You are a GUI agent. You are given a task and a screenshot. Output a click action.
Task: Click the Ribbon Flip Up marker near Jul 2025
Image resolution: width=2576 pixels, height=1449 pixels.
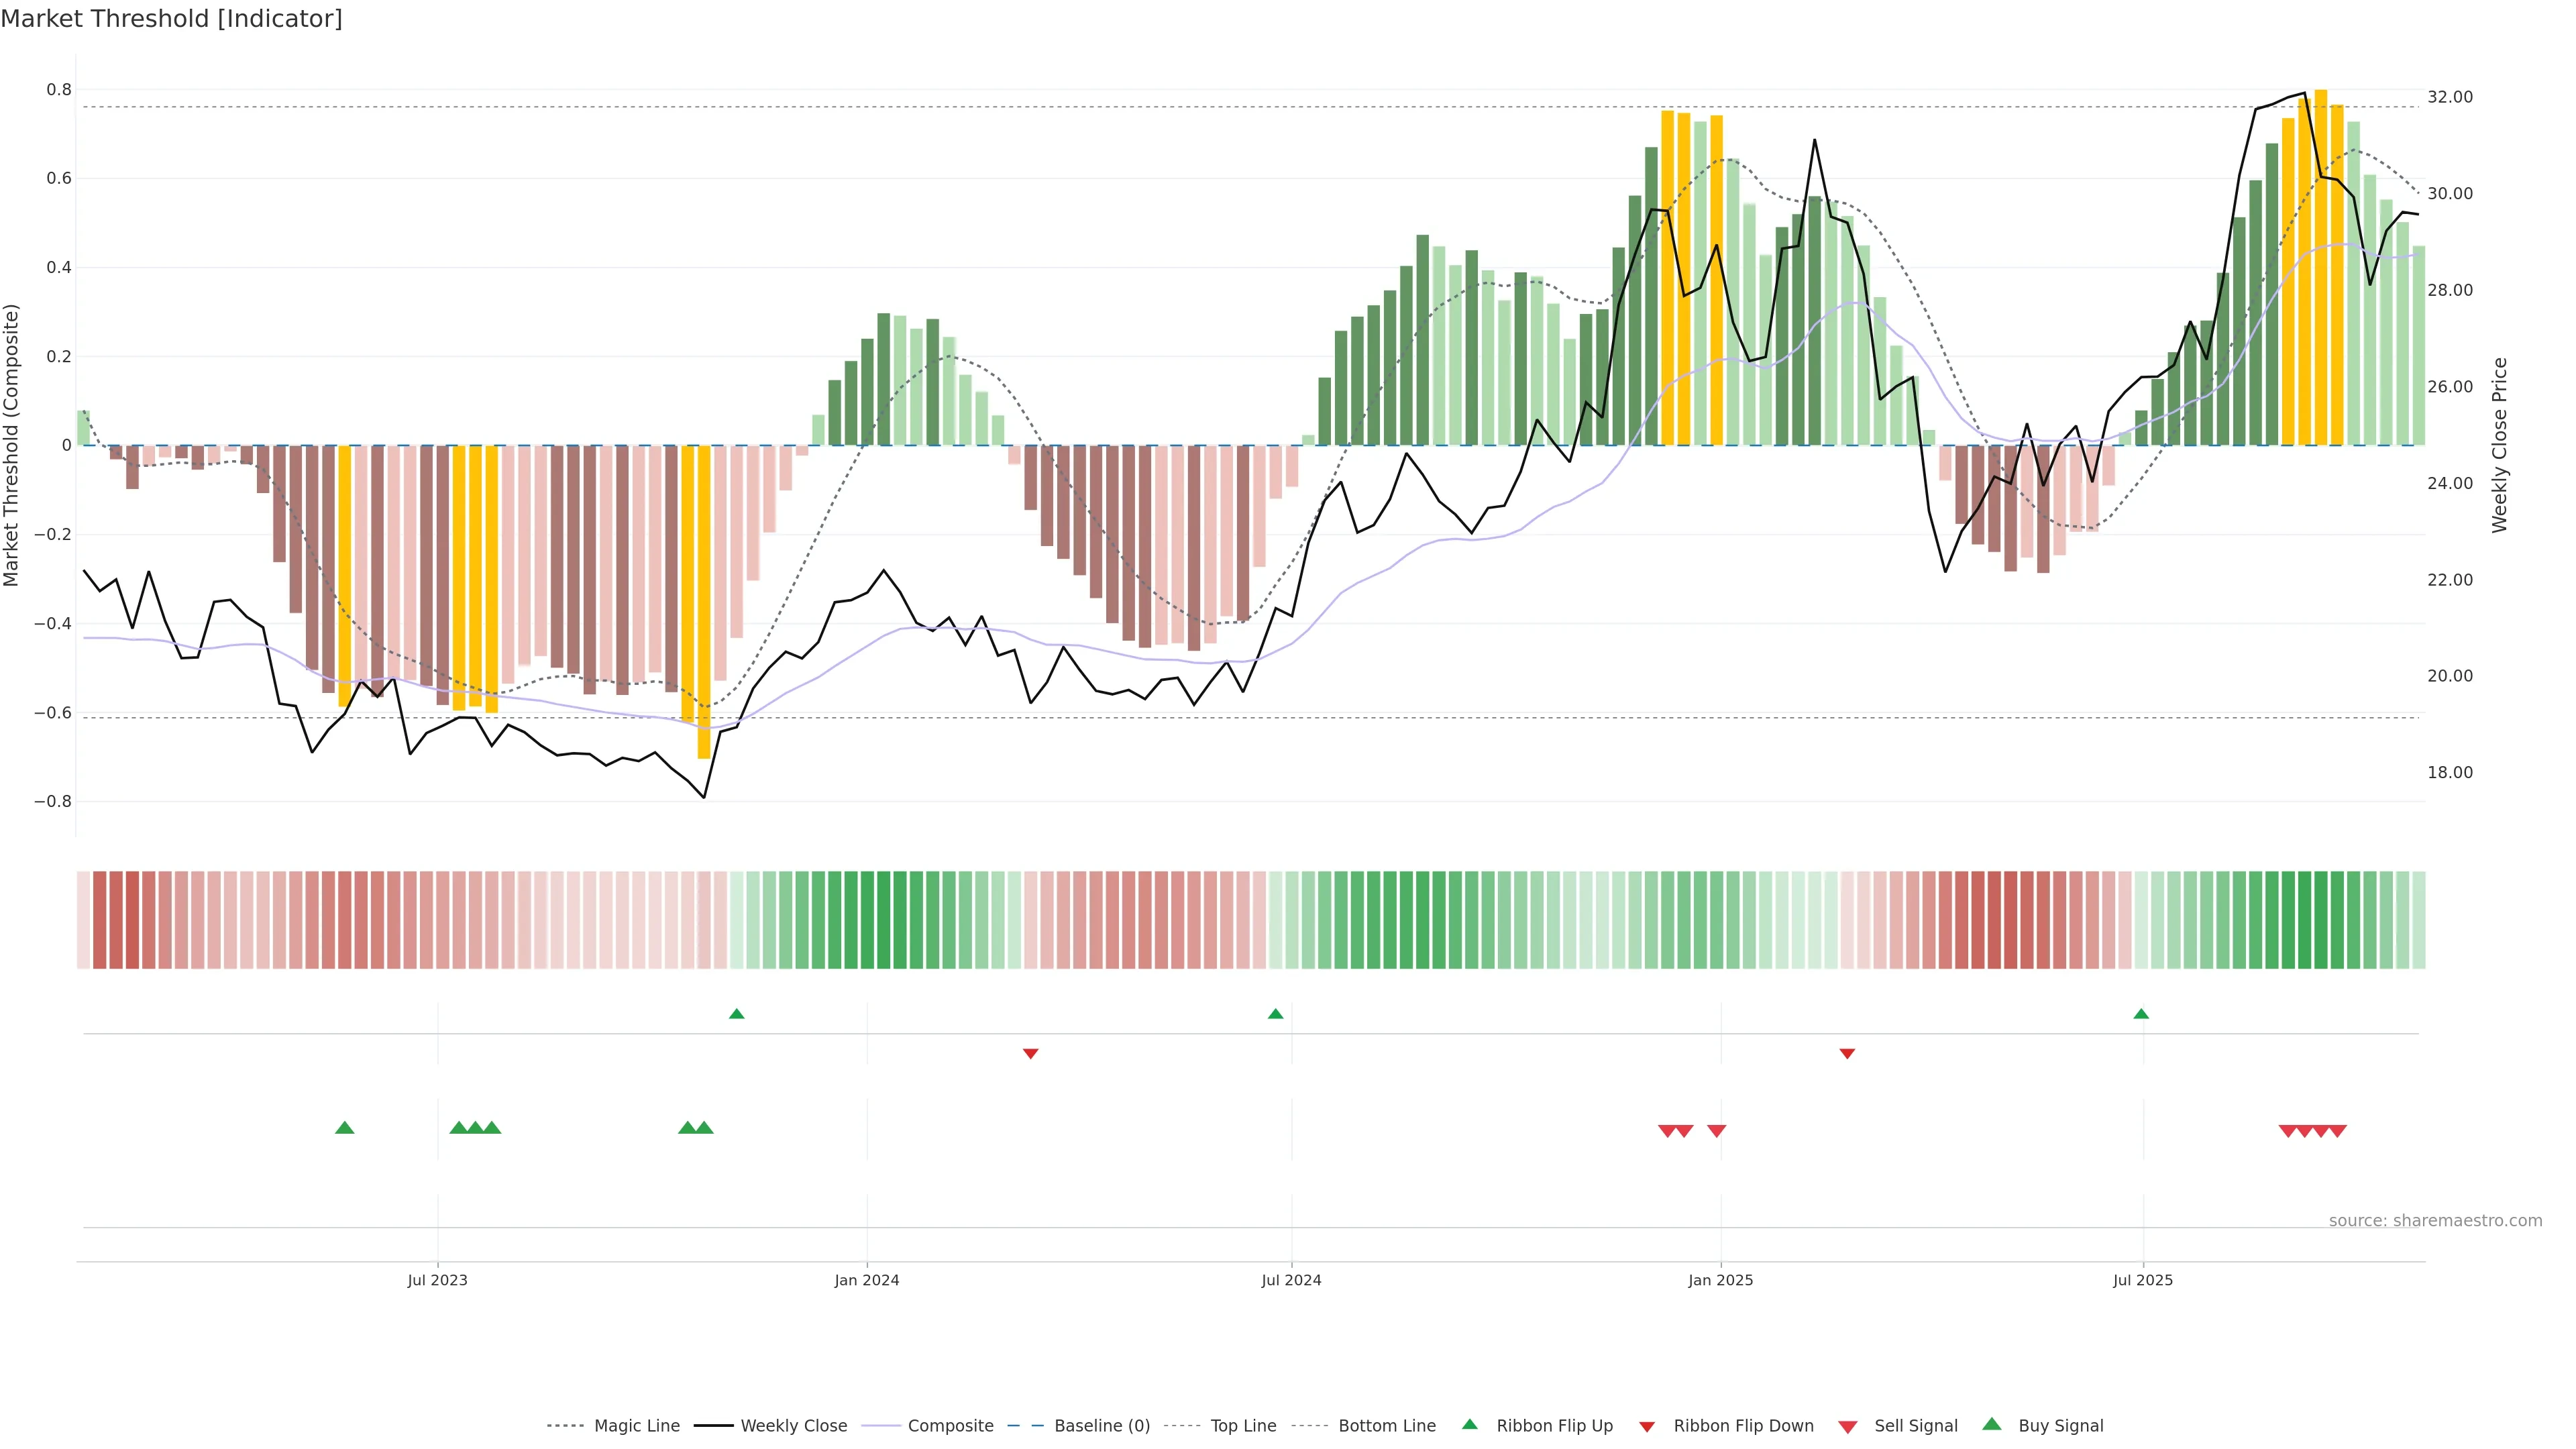point(2141,1014)
